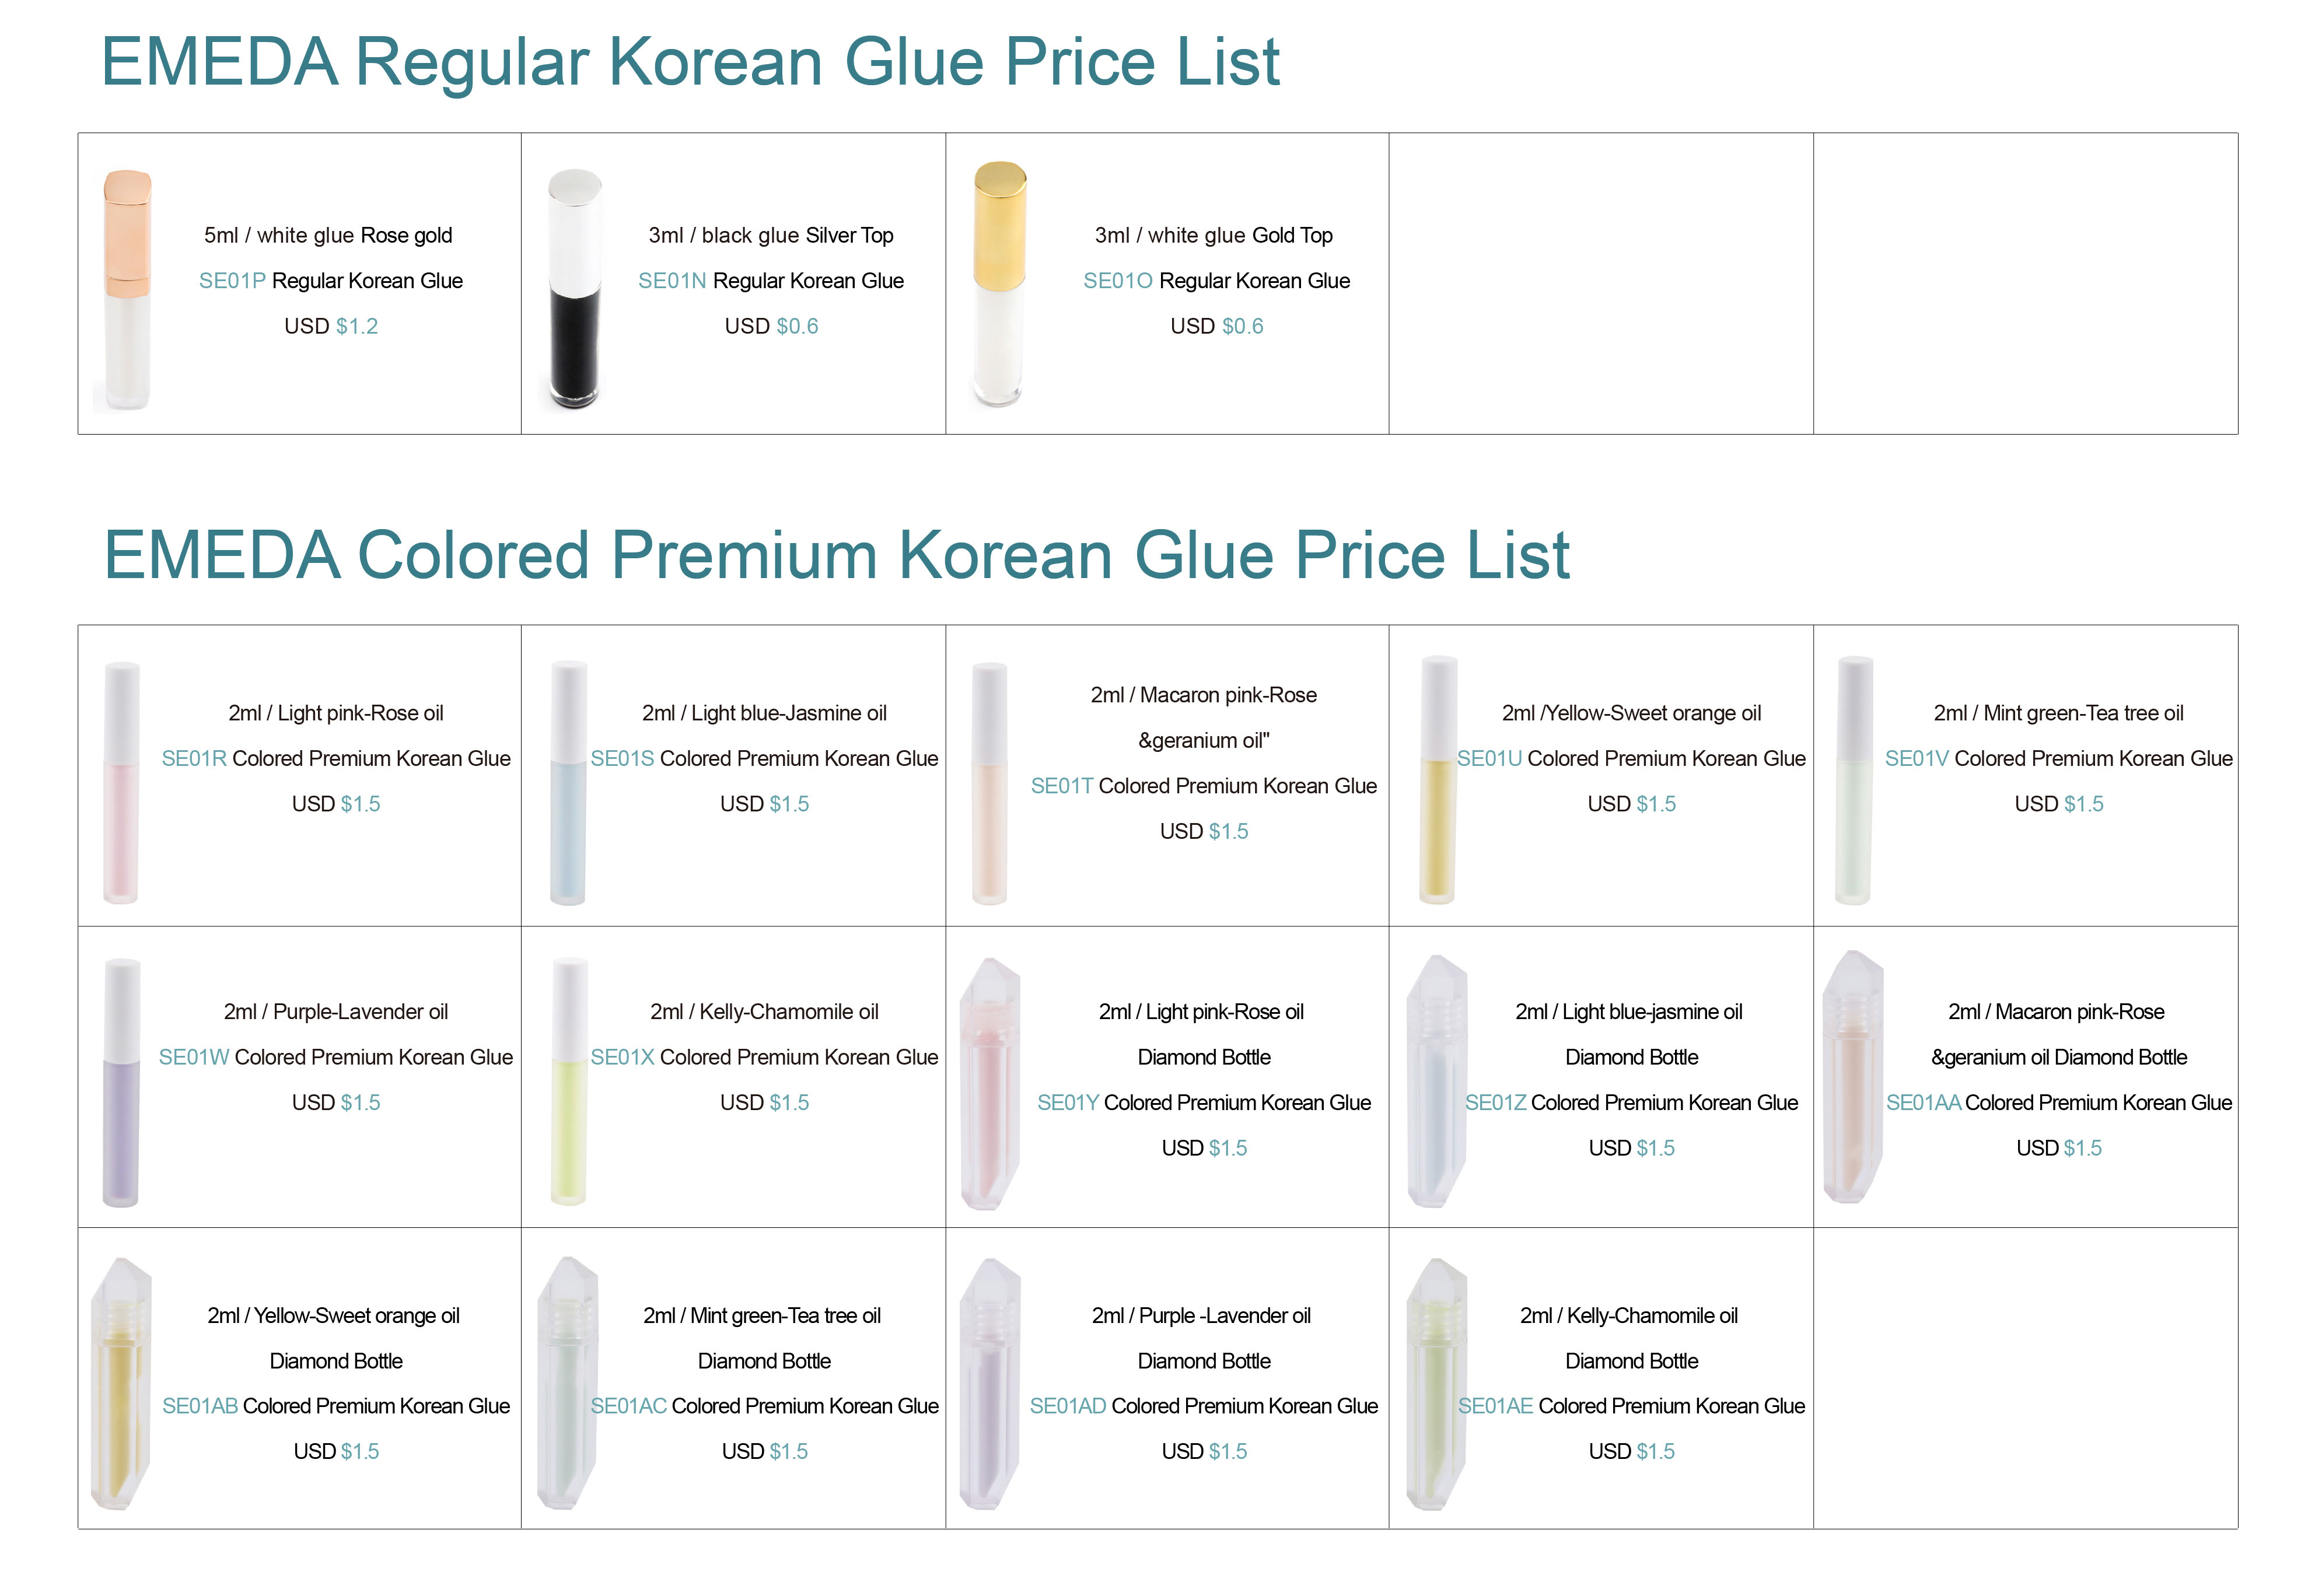
Task: Click the SE01V product code
Action: tap(1916, 759)
